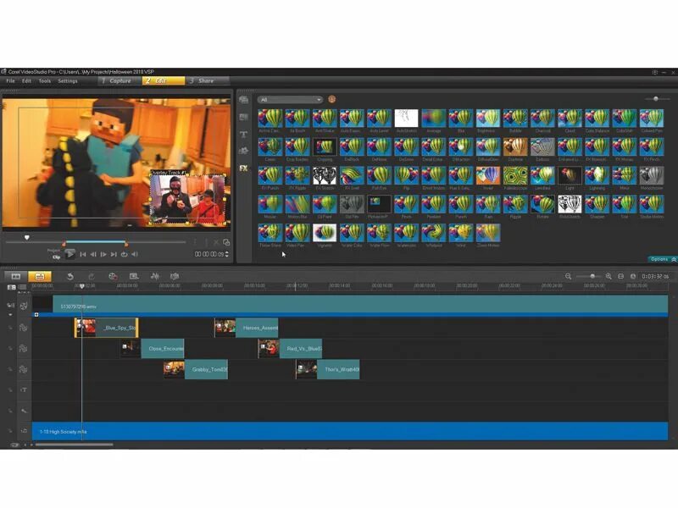
Task: Enlarge the preview window icon
Action: point(226,243)
